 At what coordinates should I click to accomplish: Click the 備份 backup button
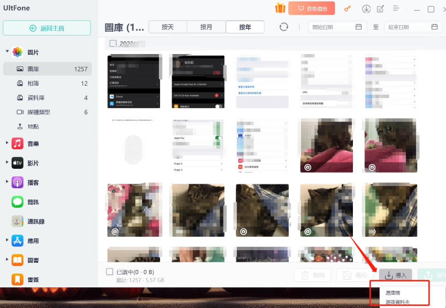[x=355, y=275]
